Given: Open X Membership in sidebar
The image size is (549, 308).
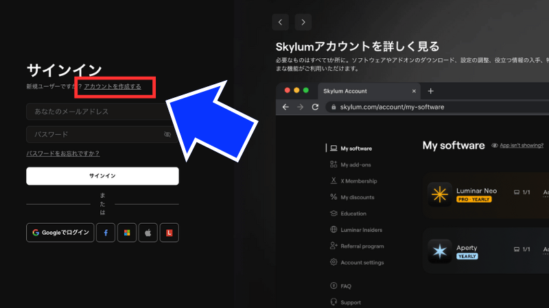Looking at the screenshot, I should pos(353,181).
